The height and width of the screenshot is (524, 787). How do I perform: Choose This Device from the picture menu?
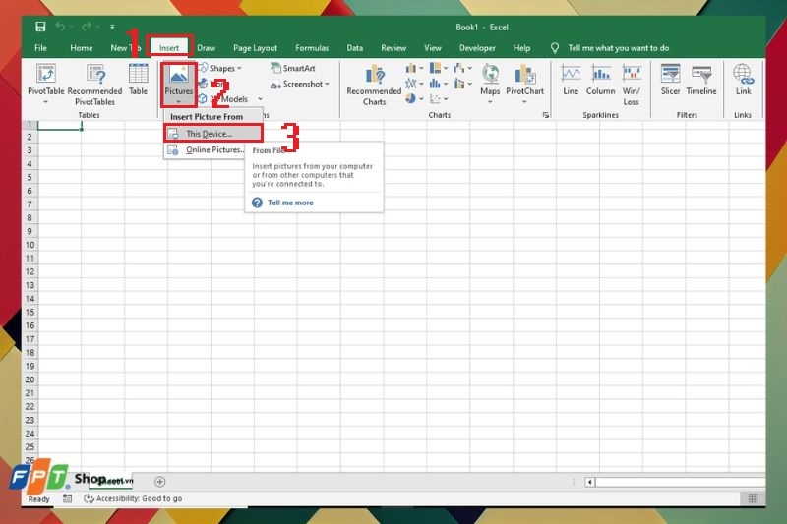212,134
